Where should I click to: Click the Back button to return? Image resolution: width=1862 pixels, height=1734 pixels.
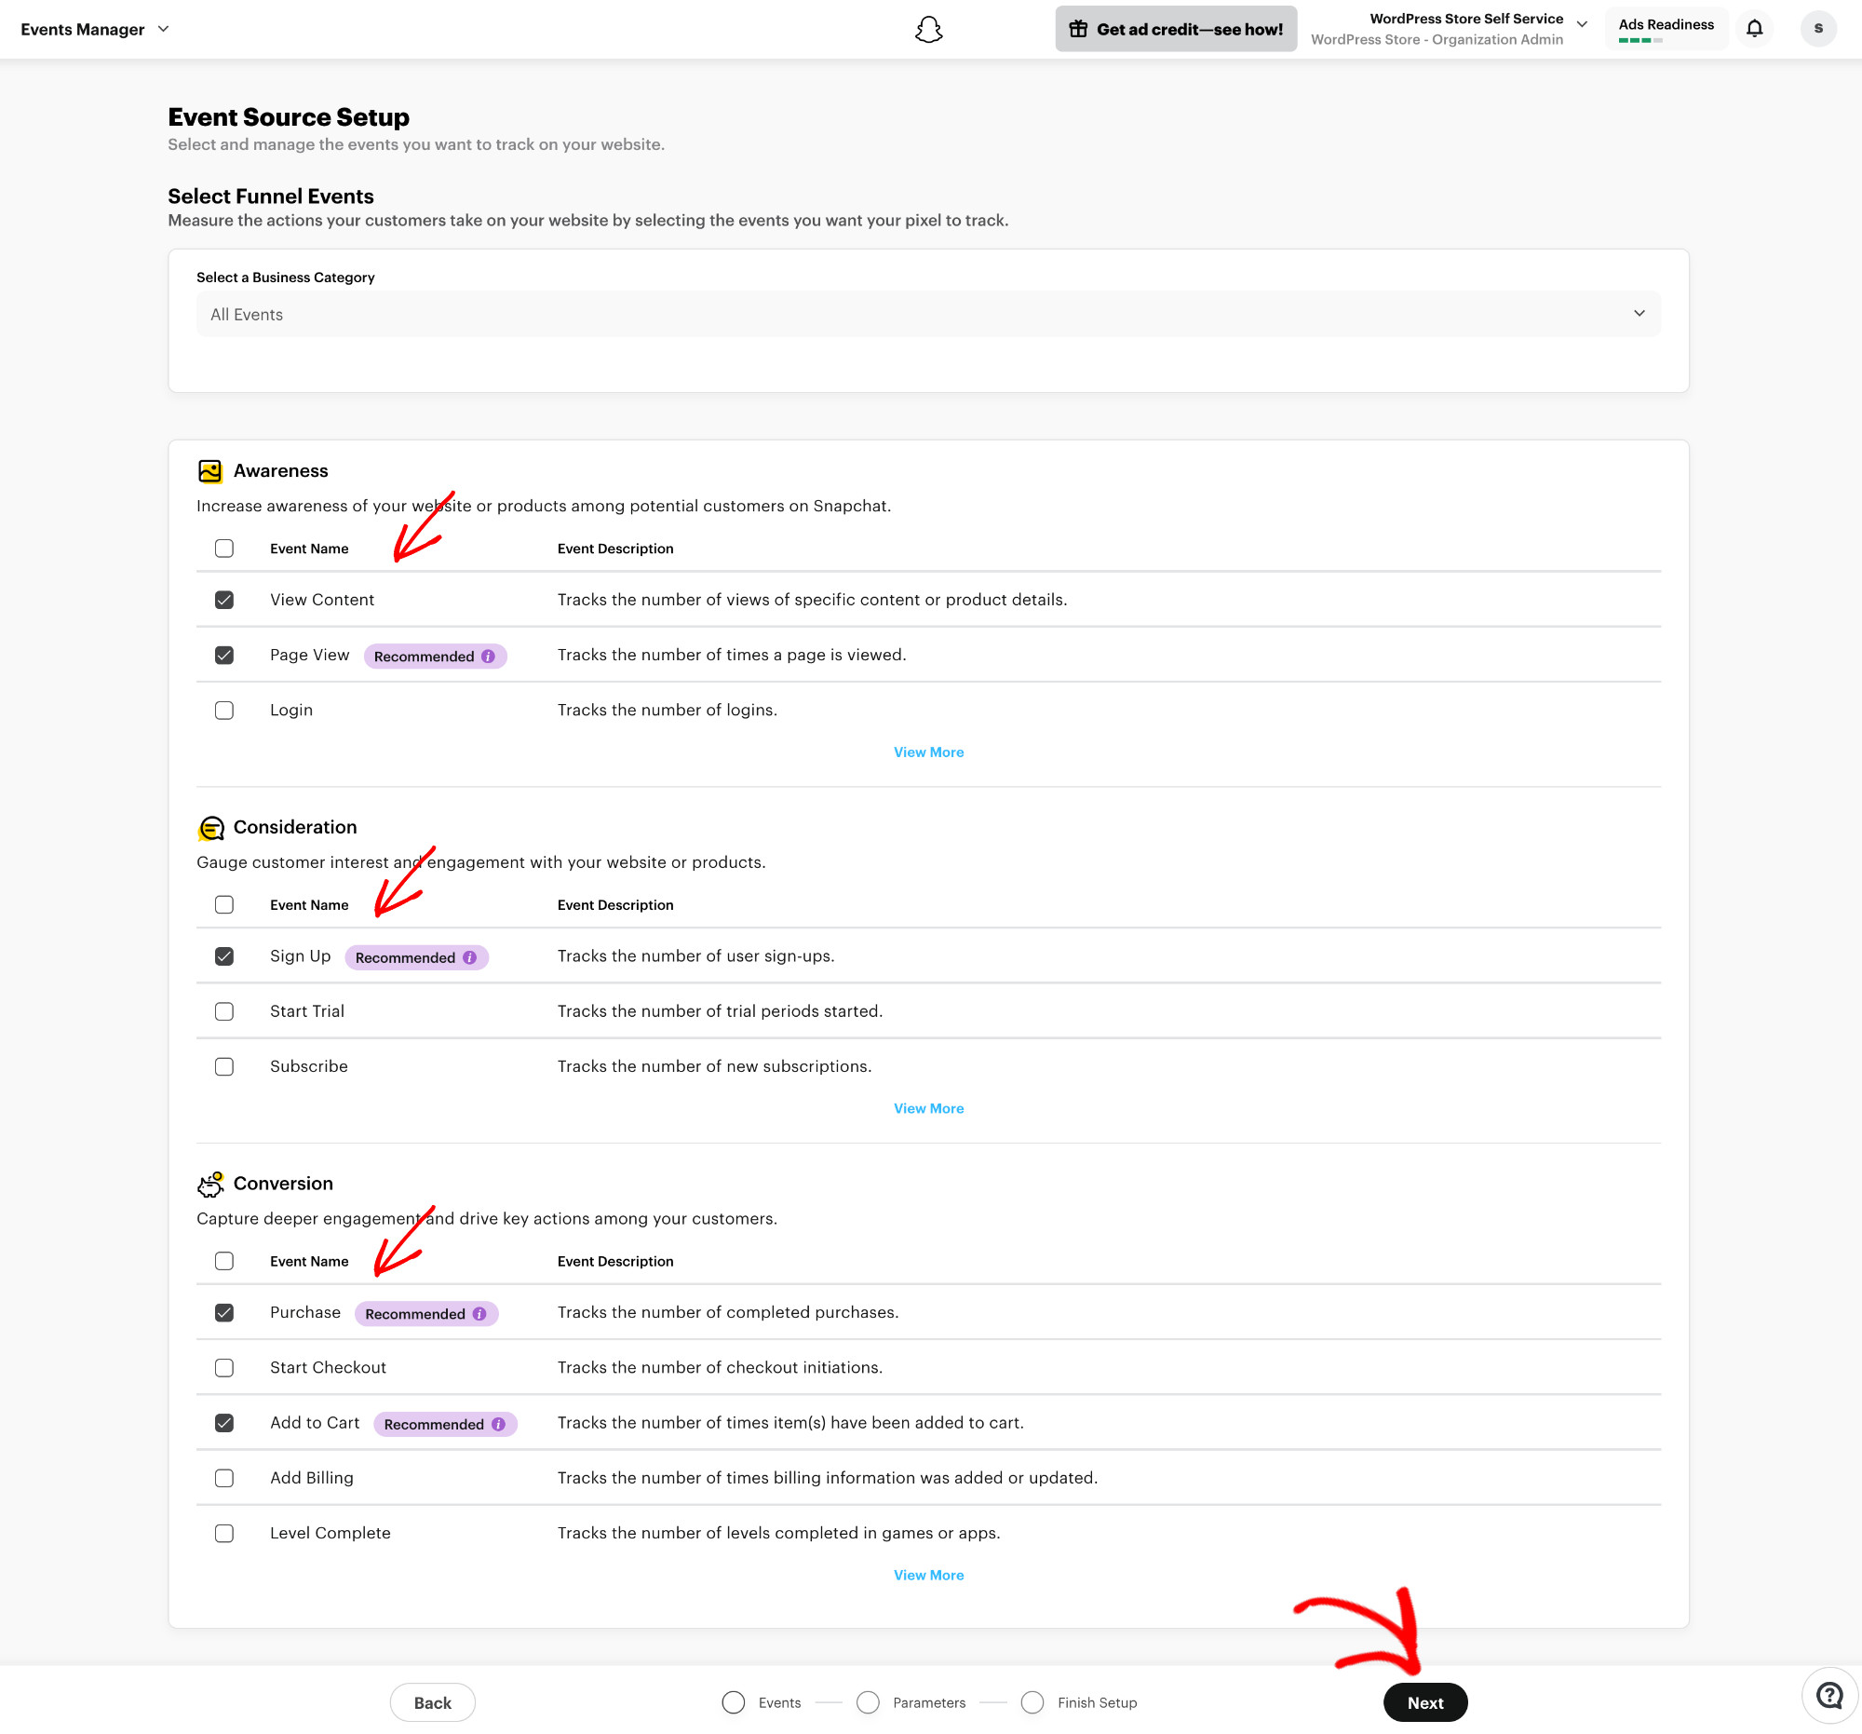[430, 1701]
